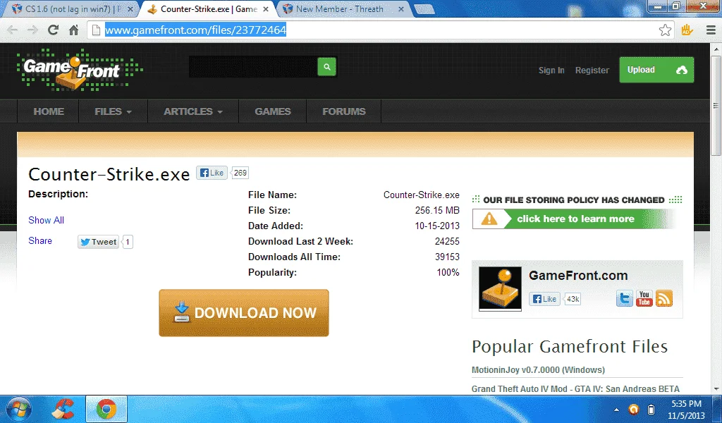Open GameFront YouTube icon

point(644,298)
